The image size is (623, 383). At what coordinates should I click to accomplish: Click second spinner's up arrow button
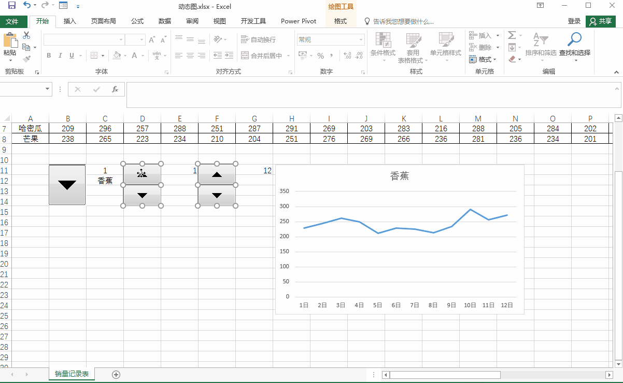pos(217,174)
